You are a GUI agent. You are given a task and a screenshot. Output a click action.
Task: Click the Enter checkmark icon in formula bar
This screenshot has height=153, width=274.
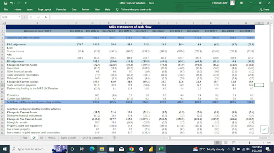click(38, 17)
